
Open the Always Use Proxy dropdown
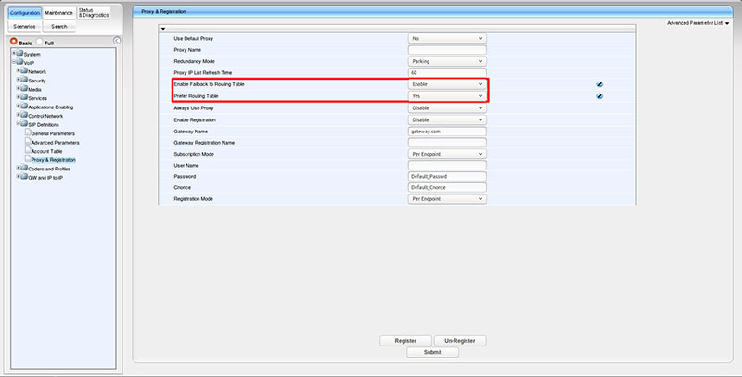point(447,107)
